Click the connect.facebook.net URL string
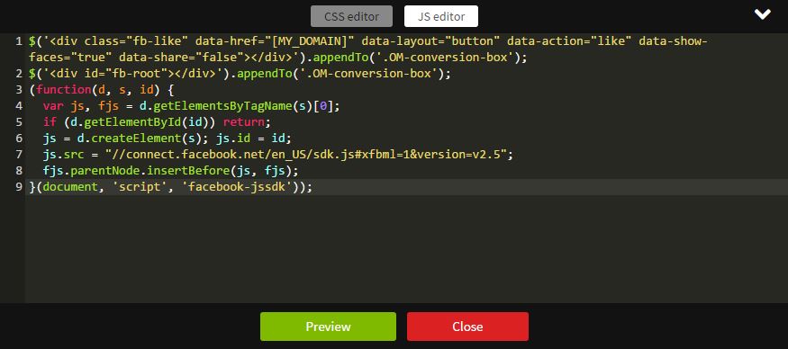Viewport: 788px width, 349px height. point(305,154)
